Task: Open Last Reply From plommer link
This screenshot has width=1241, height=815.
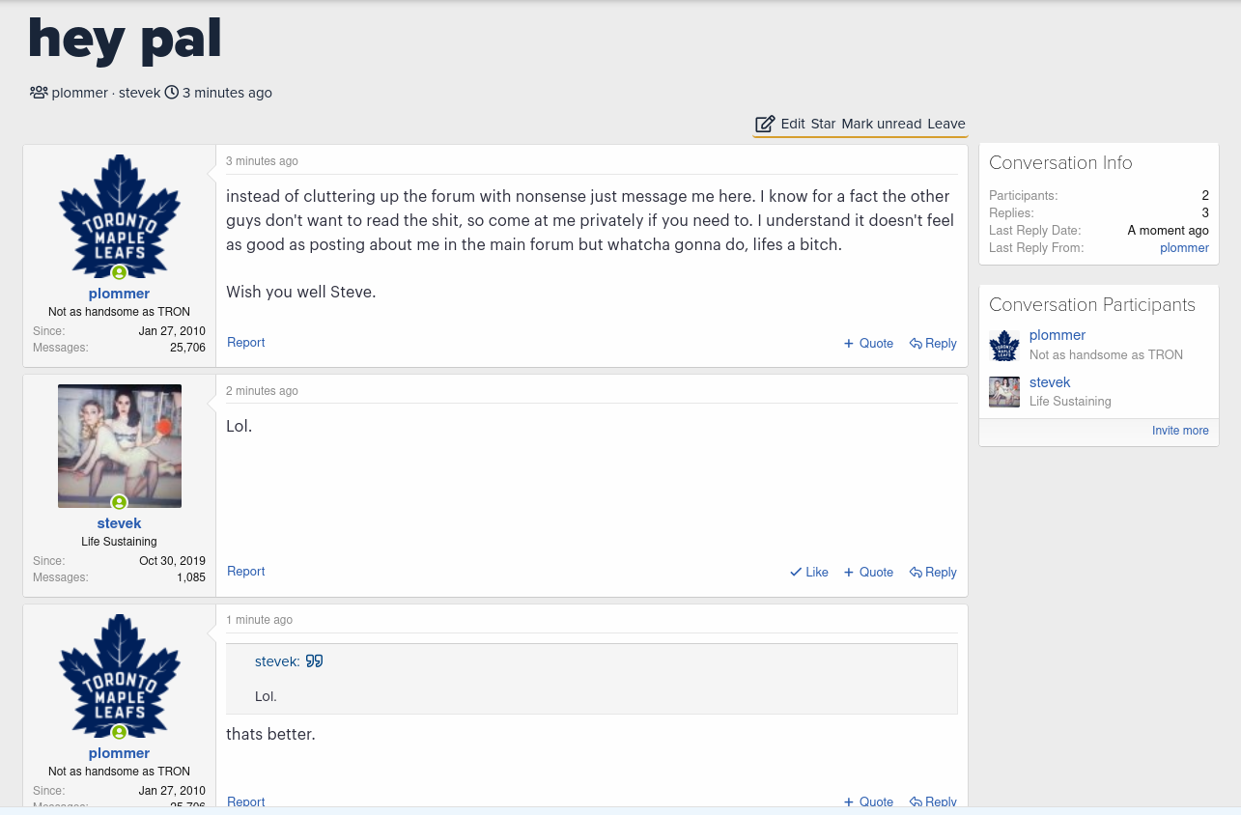Action: [1184, 248]
